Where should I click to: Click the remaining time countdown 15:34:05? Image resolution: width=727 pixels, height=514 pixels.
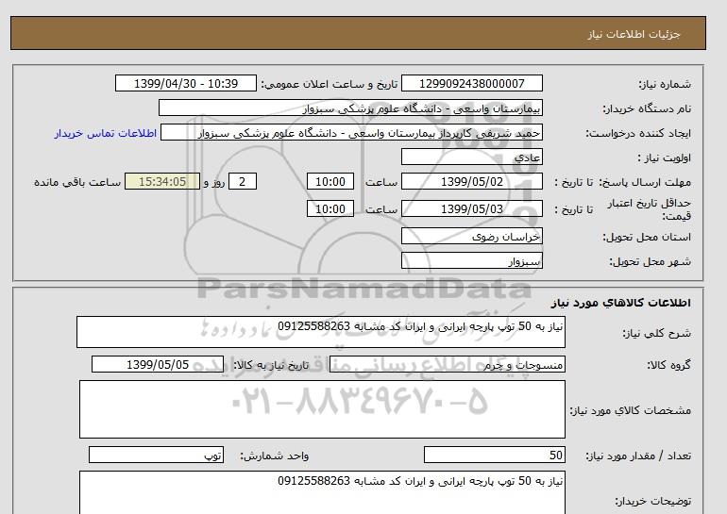162,181
